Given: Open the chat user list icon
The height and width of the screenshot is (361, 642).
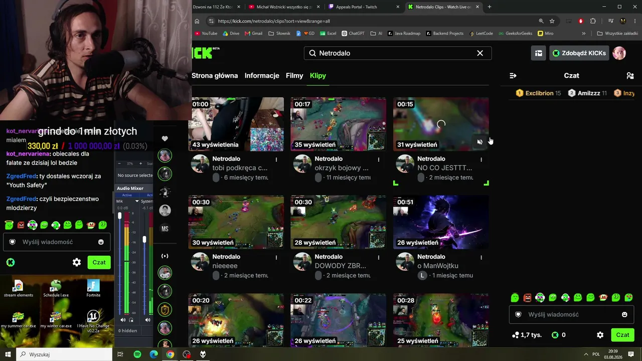Looking at the screenshot, I should point(630,76).
